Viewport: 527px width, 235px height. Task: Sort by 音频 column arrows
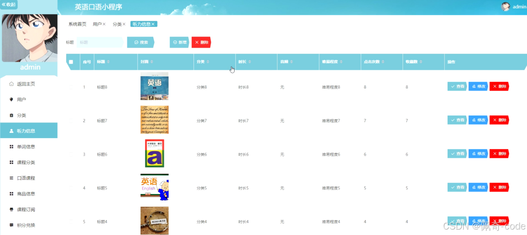(x=292, y=62)
